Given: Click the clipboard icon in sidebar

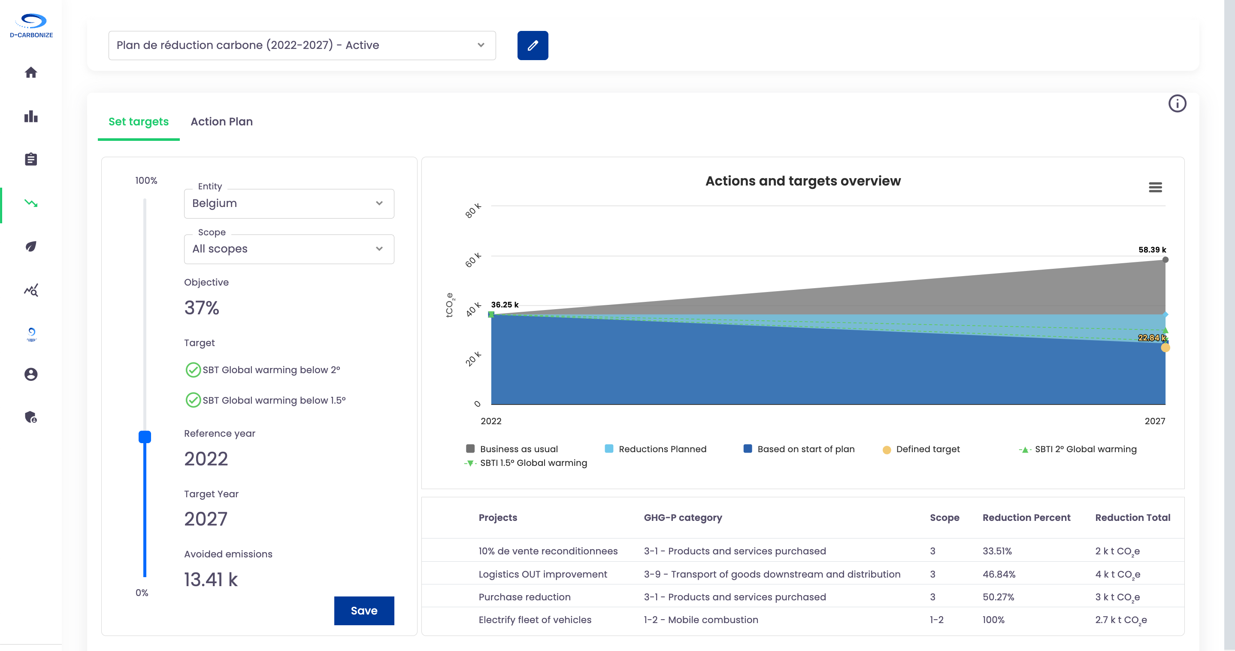Looking at the screenshot, I should pyautogui.click(x=31, y=159).
